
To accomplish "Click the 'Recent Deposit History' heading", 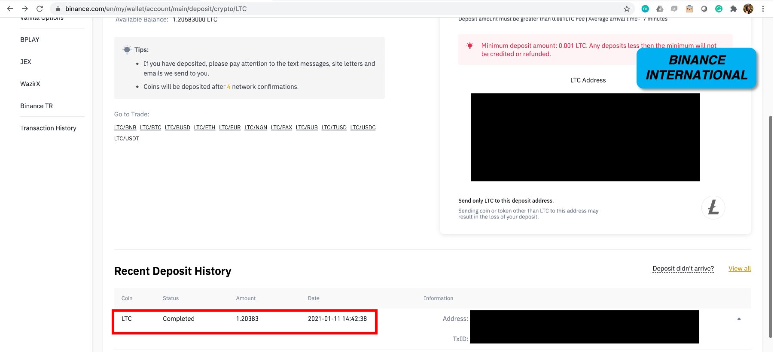I will (173, 271).
